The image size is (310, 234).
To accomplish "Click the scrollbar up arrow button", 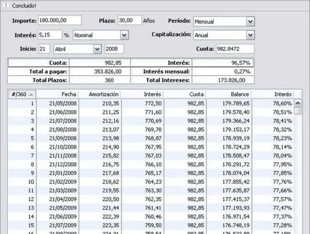I will (298, 103).
